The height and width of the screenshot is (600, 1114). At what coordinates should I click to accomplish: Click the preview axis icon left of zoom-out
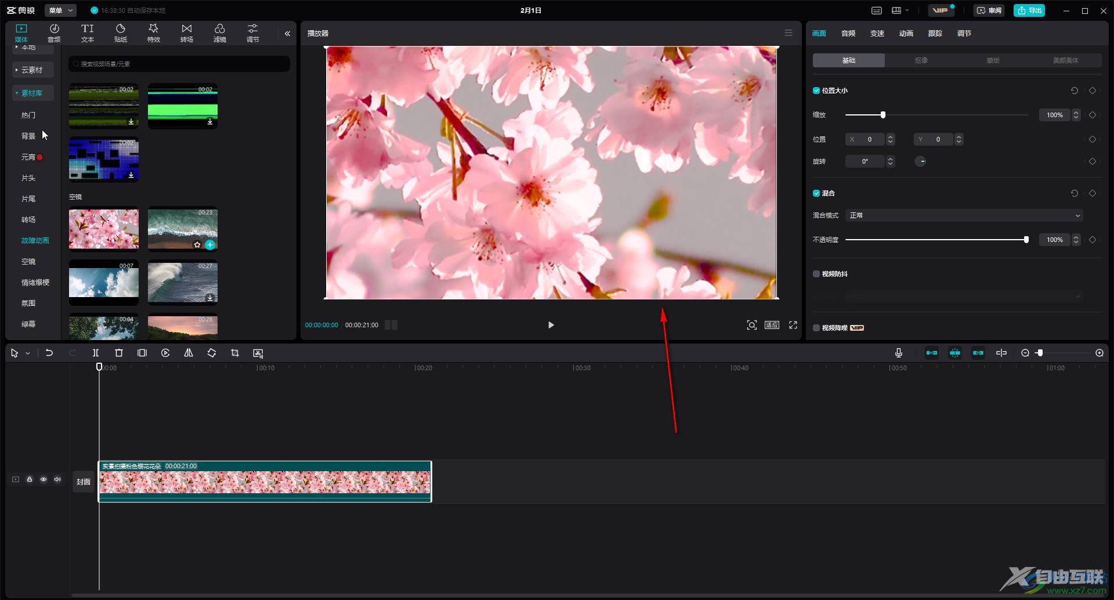tap(1001, 353)
